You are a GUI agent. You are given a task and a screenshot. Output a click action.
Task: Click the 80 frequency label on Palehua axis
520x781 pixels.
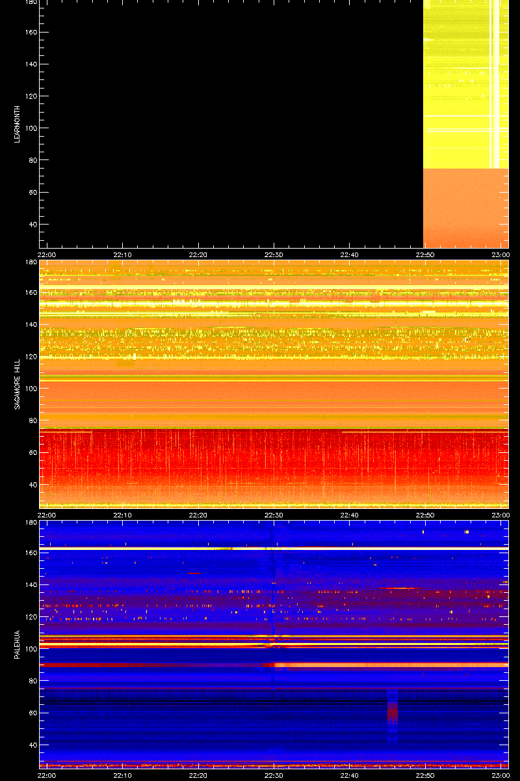click(32, 681)
